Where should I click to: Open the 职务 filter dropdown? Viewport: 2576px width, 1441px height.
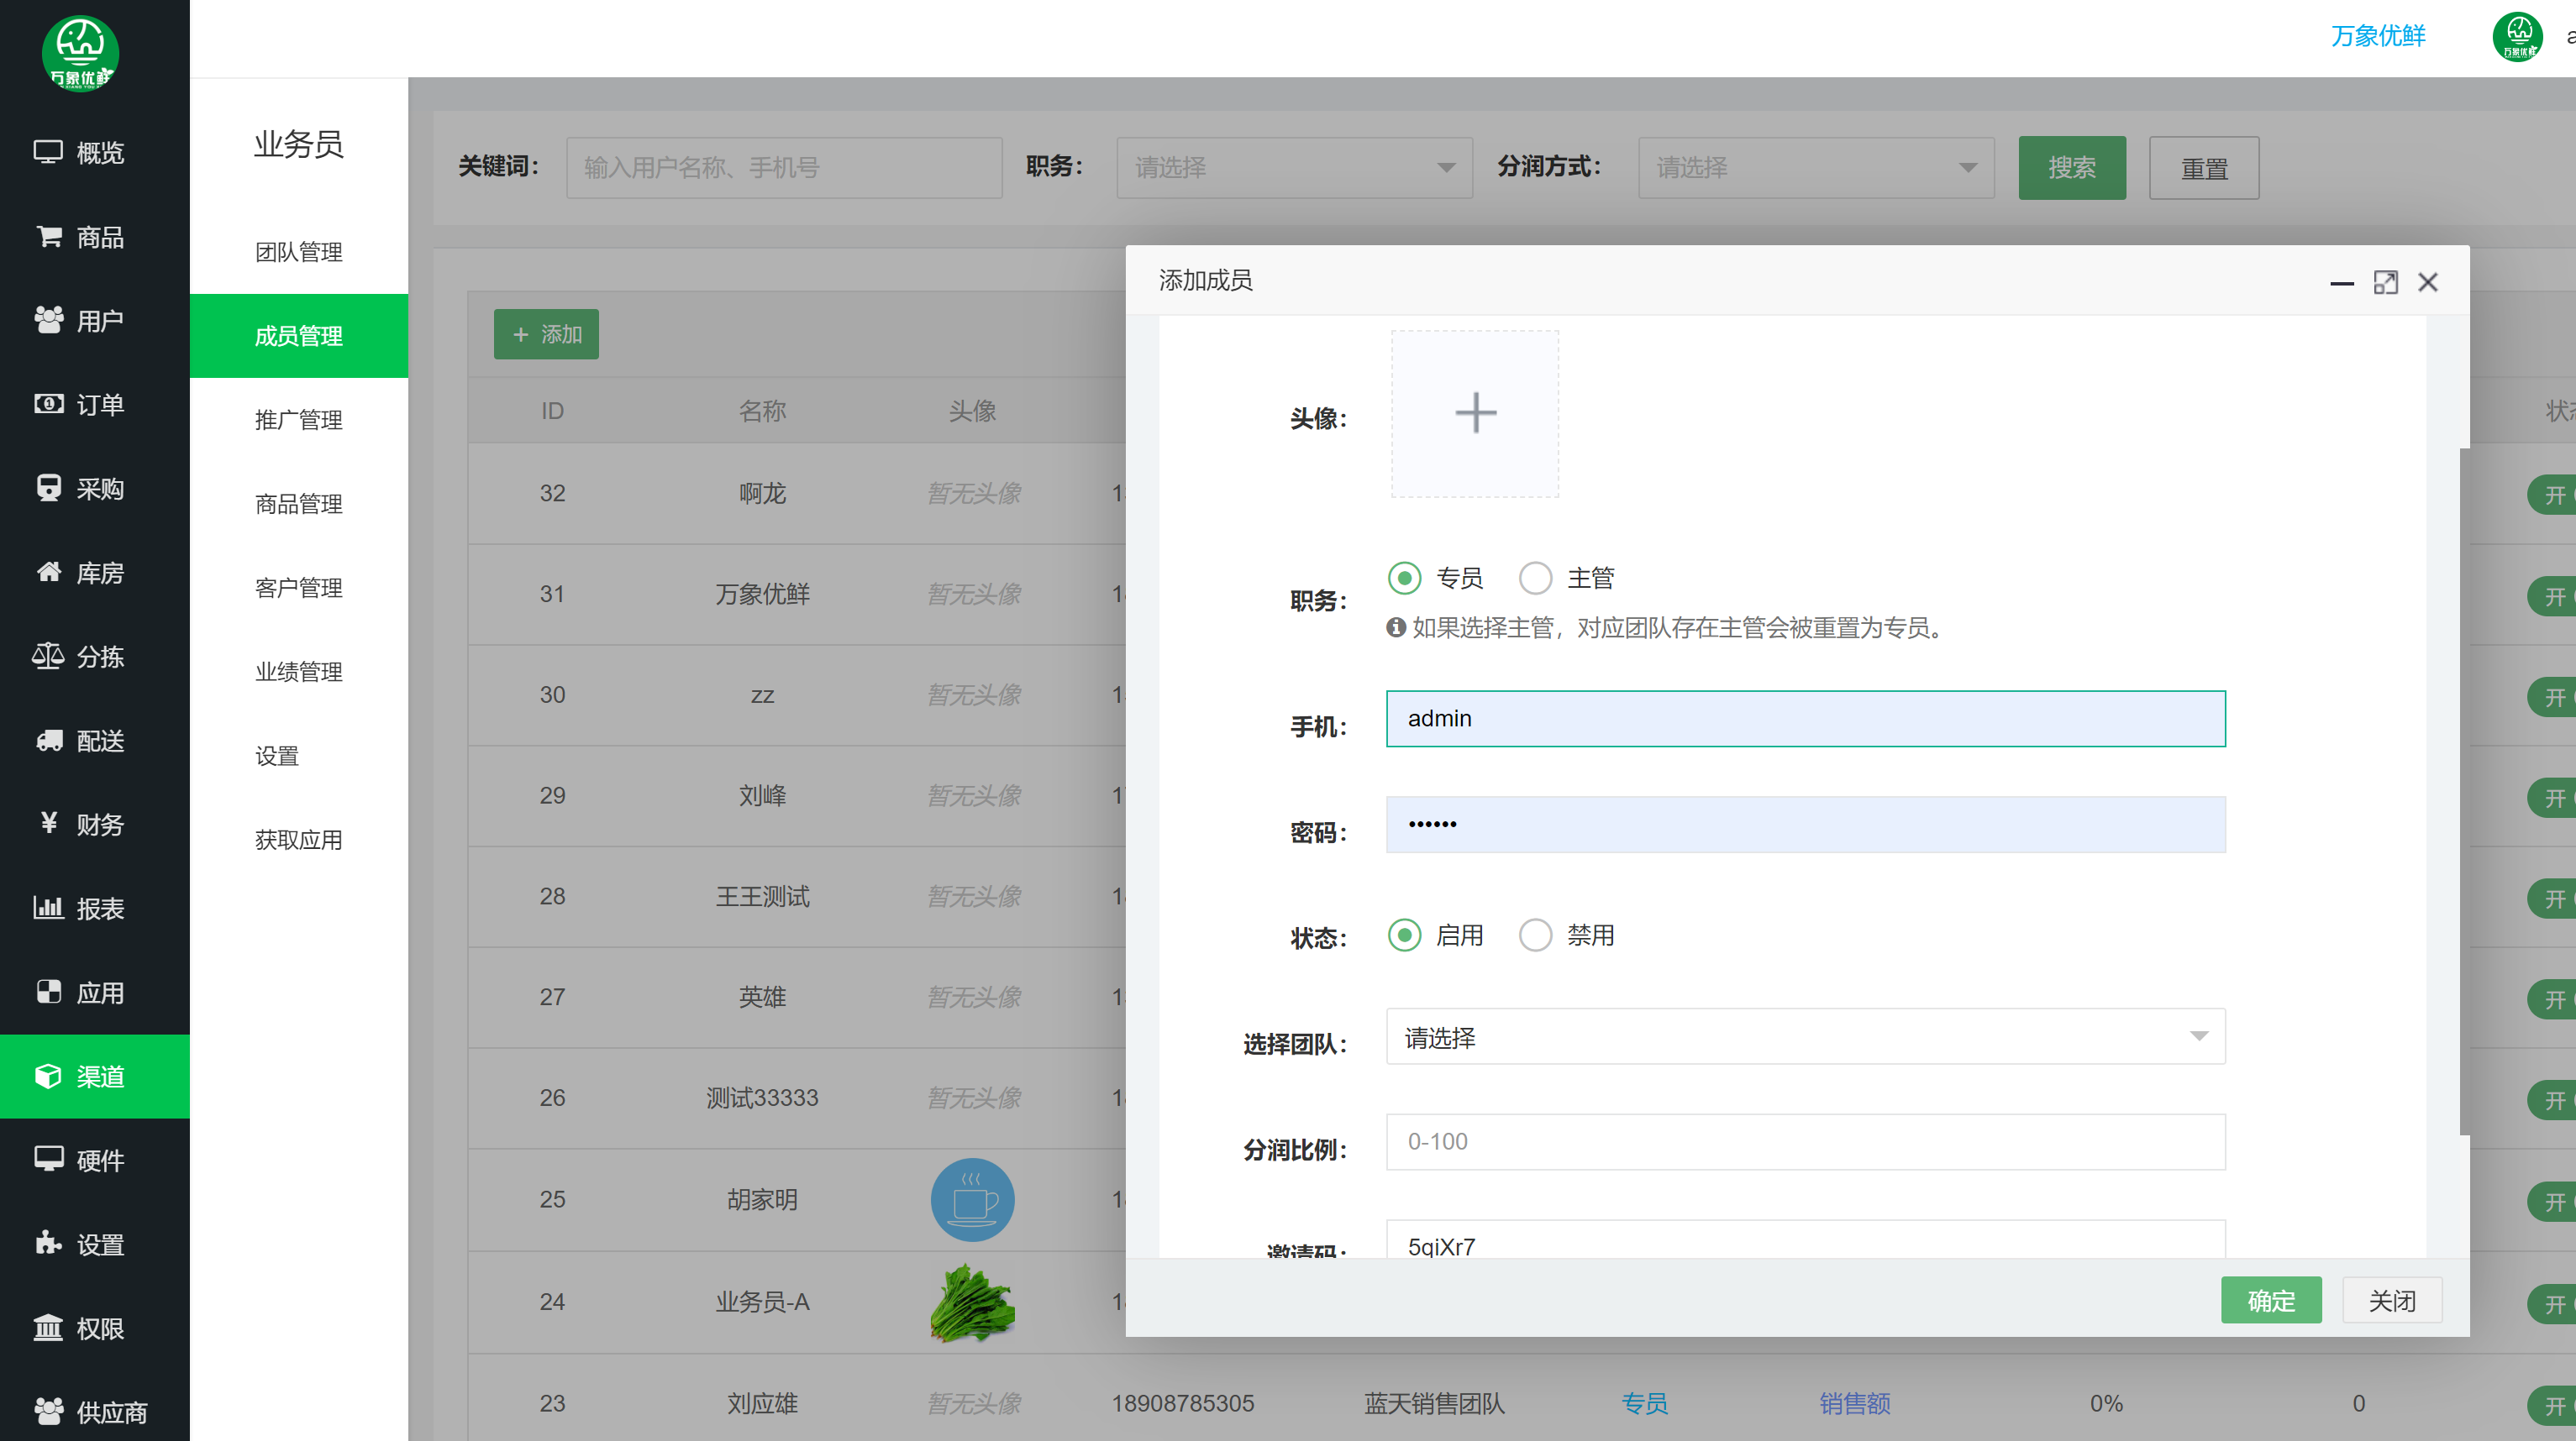coord(1293,168)
